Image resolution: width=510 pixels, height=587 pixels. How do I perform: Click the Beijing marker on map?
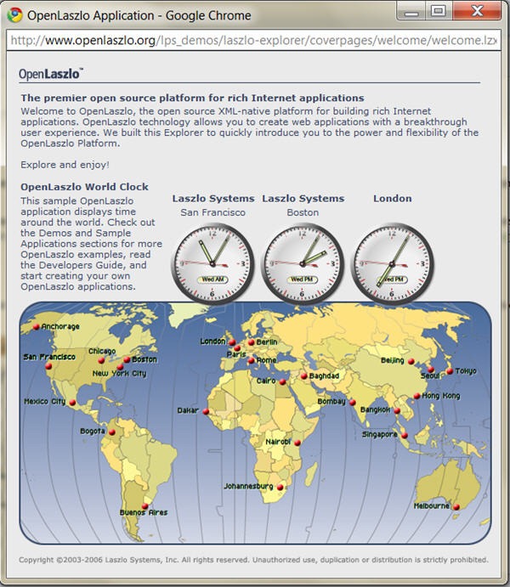tap(411, 361)
